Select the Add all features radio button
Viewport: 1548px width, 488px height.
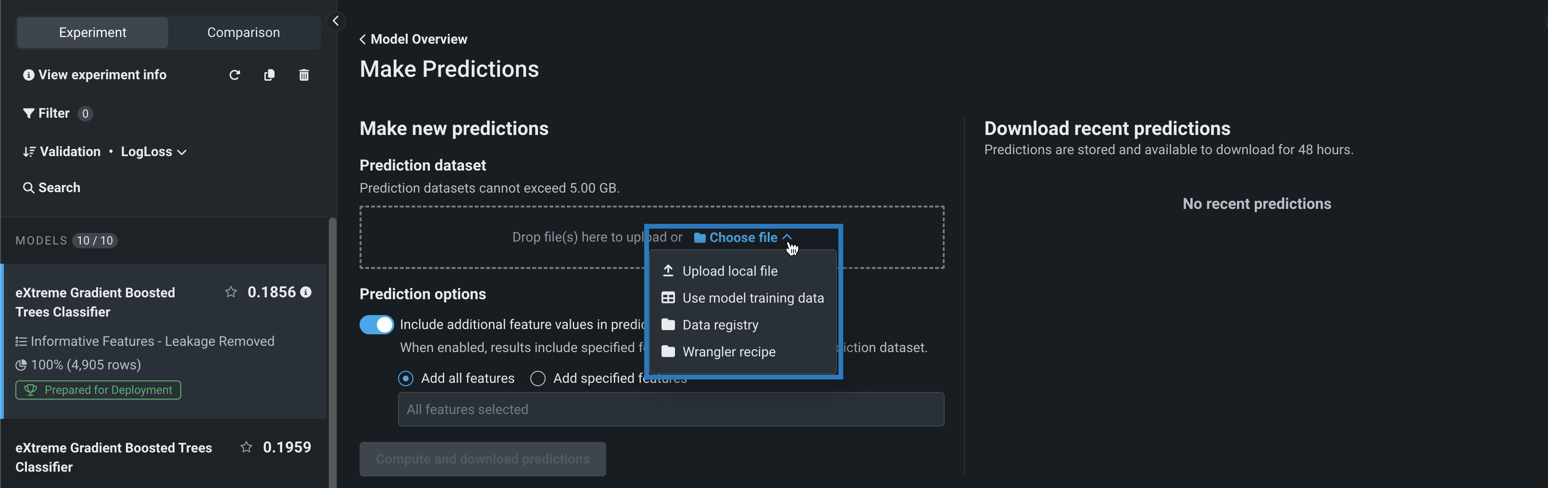(x=406, y=379)
